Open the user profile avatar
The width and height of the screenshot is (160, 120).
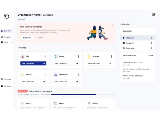pos(154,14)
